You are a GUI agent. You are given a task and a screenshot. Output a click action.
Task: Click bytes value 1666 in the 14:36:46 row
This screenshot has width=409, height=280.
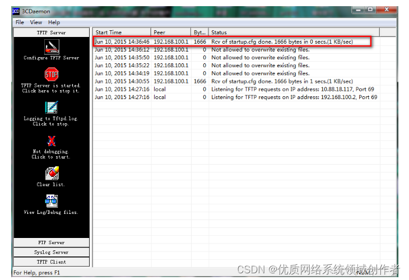click(200, 41)
